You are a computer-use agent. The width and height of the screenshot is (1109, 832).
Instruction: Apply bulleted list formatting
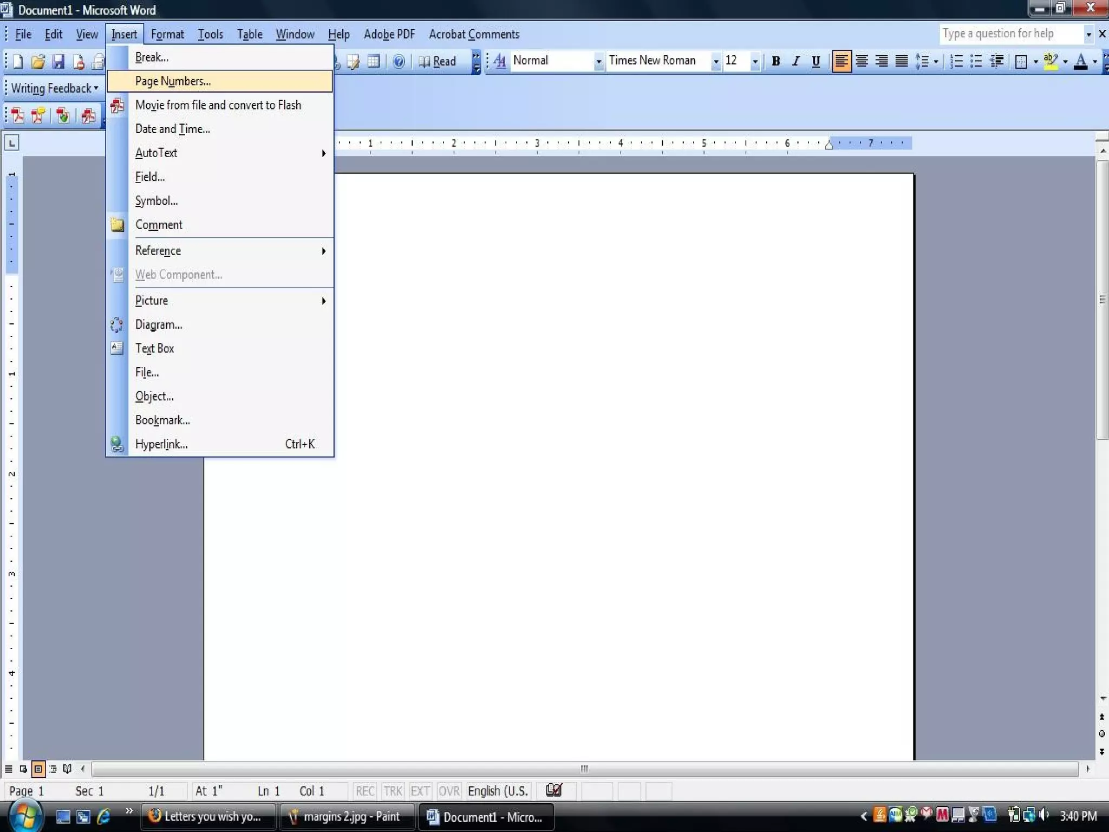pos(976,61)
